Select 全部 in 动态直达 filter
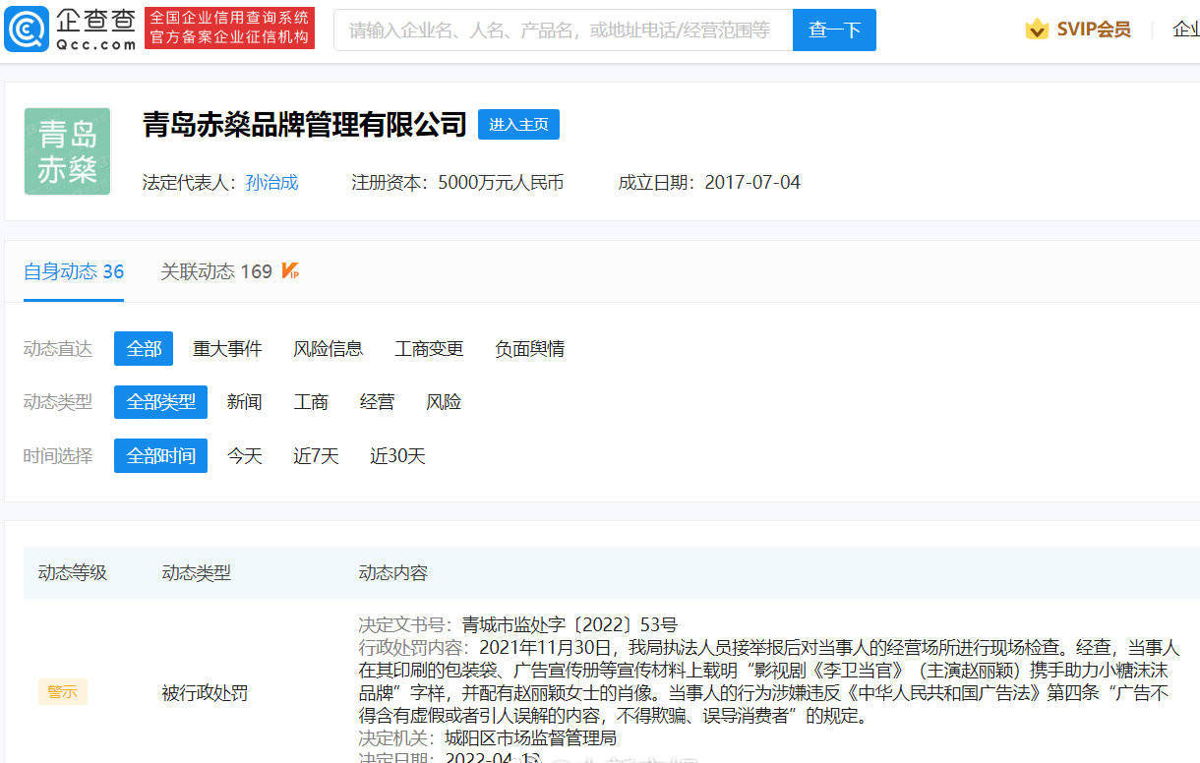The height and width of the screenshot is (763, 1200). 144,349
